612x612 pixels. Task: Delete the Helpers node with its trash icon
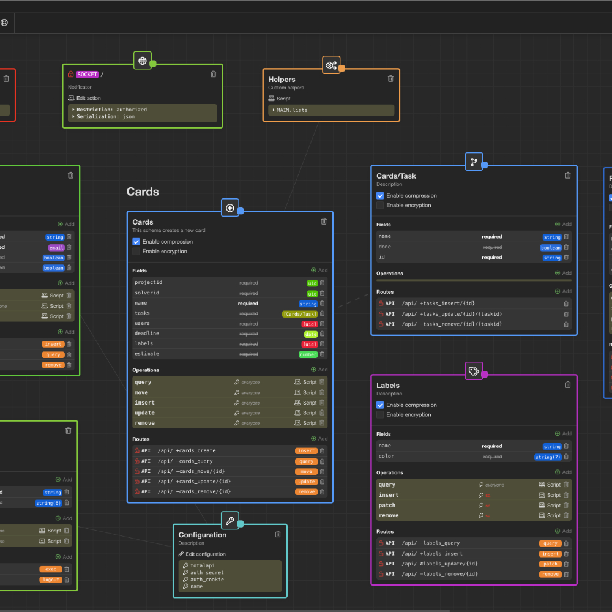[390, 78]
